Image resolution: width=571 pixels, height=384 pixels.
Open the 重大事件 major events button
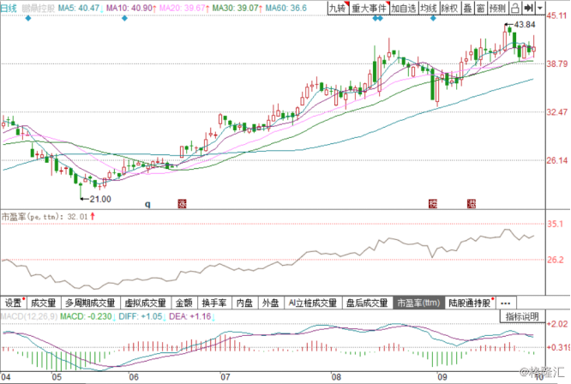(x=370, y=8)
